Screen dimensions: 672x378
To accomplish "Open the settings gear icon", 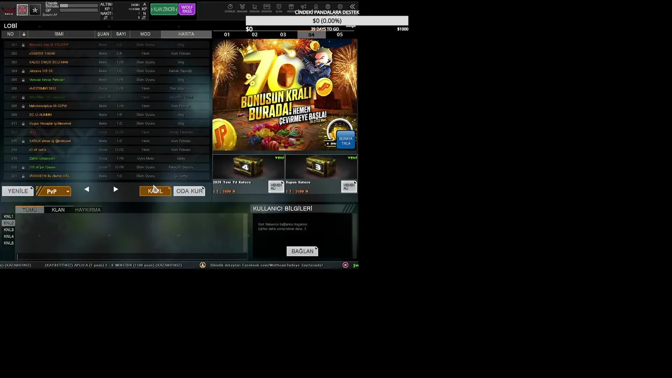I will (x=340, y=7).
